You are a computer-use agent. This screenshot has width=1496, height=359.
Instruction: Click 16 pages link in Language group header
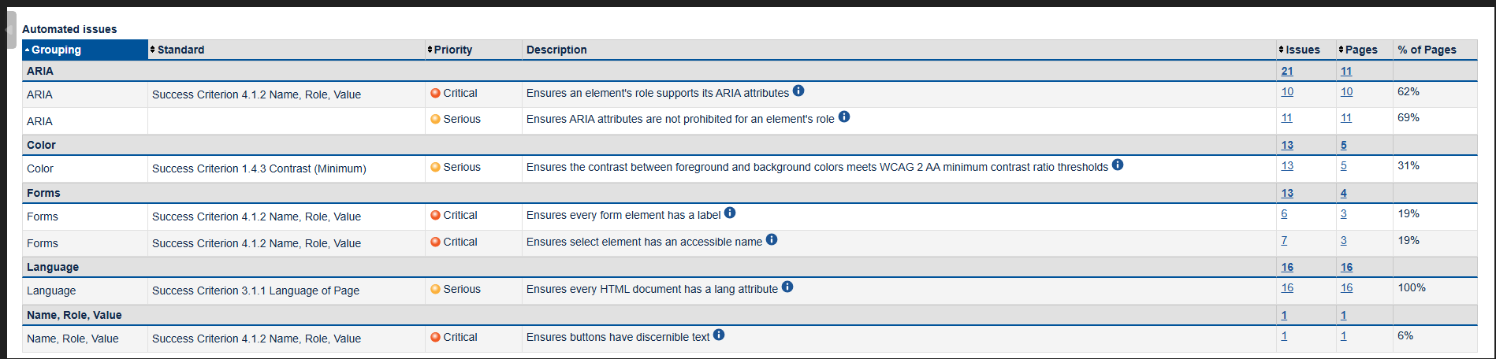pos(1346,267)
